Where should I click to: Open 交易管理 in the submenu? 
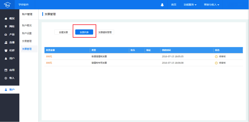tap(27, 41)
